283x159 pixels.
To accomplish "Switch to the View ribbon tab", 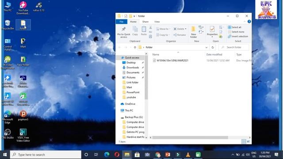I will [157, 22].
